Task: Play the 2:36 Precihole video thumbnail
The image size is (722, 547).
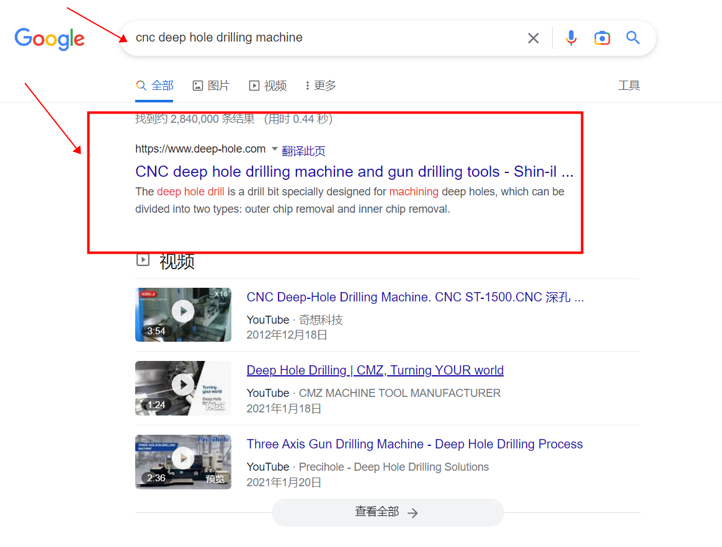Action: [x=183, y=462]
